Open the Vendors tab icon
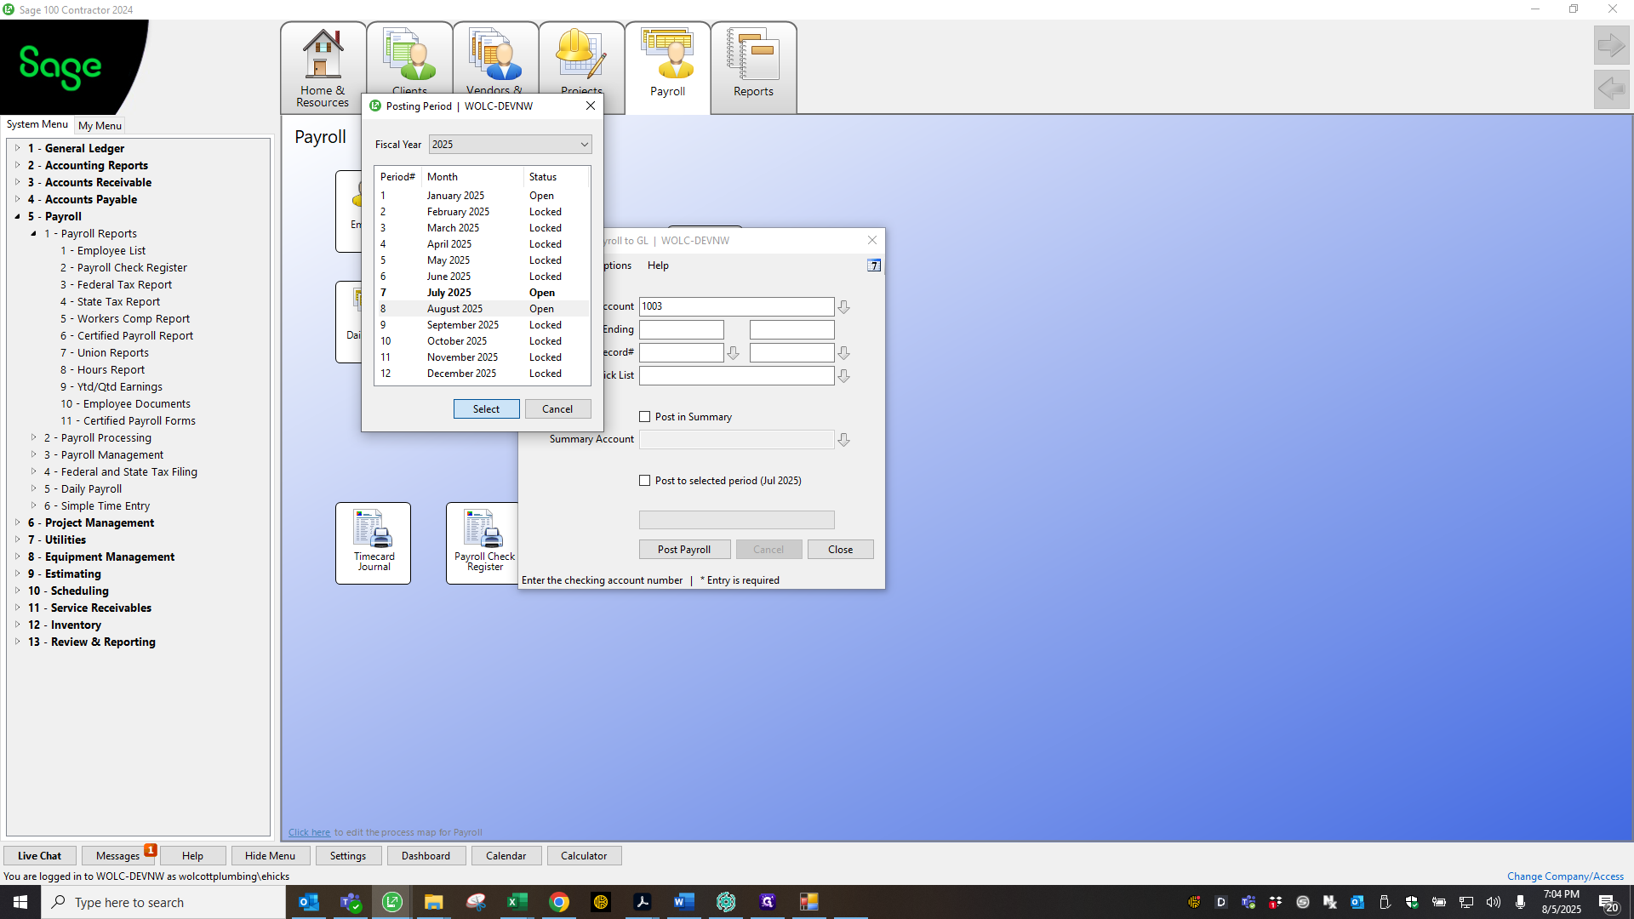This screenshot has width=1634, height=919. point(495,58)
